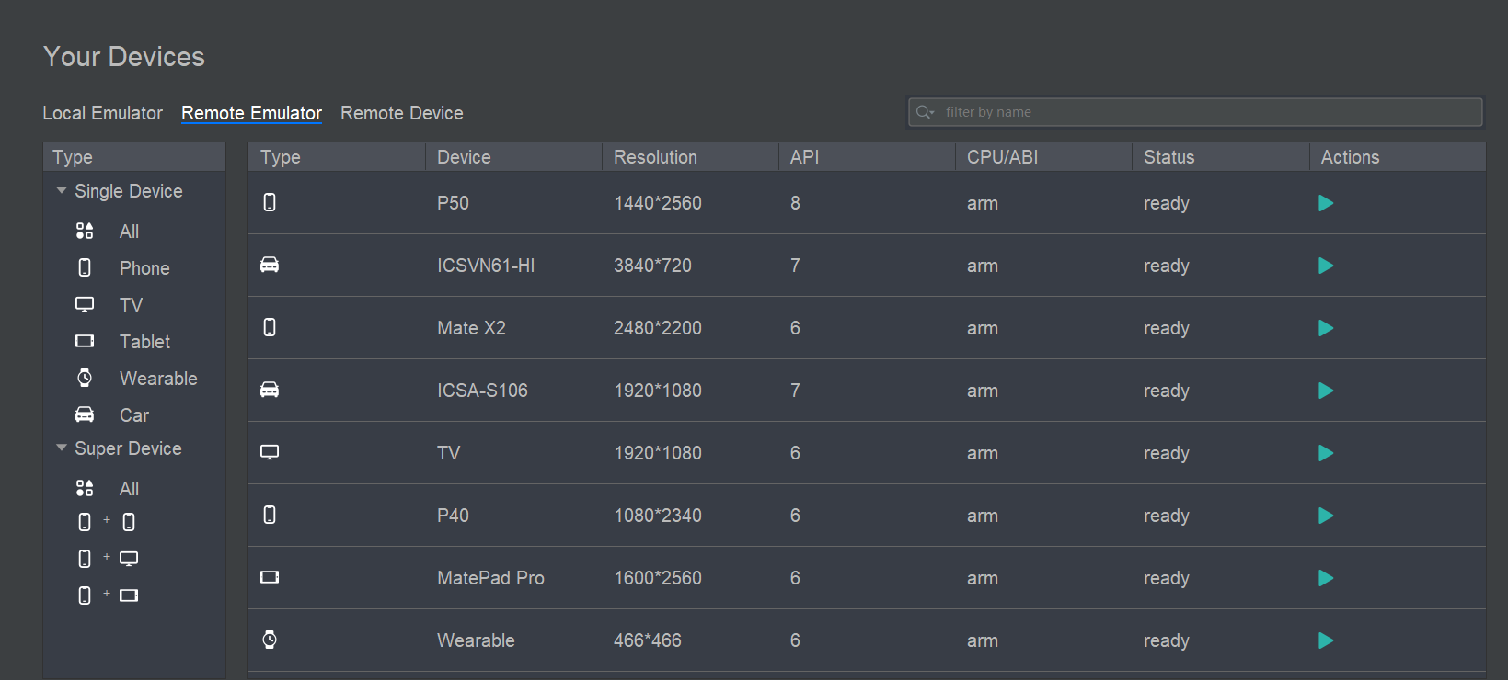Select the ICSA-S106 device name
1508x680 pixels.
(x=482, y=391)
